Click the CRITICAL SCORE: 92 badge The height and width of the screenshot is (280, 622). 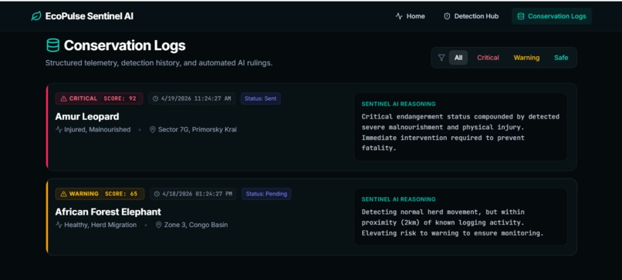[100, 98]
